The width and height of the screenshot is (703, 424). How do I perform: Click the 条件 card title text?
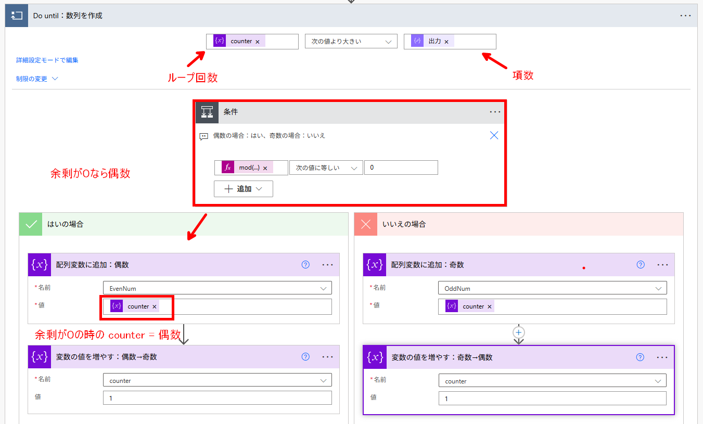pyautogui.click(x=231, y=112)
